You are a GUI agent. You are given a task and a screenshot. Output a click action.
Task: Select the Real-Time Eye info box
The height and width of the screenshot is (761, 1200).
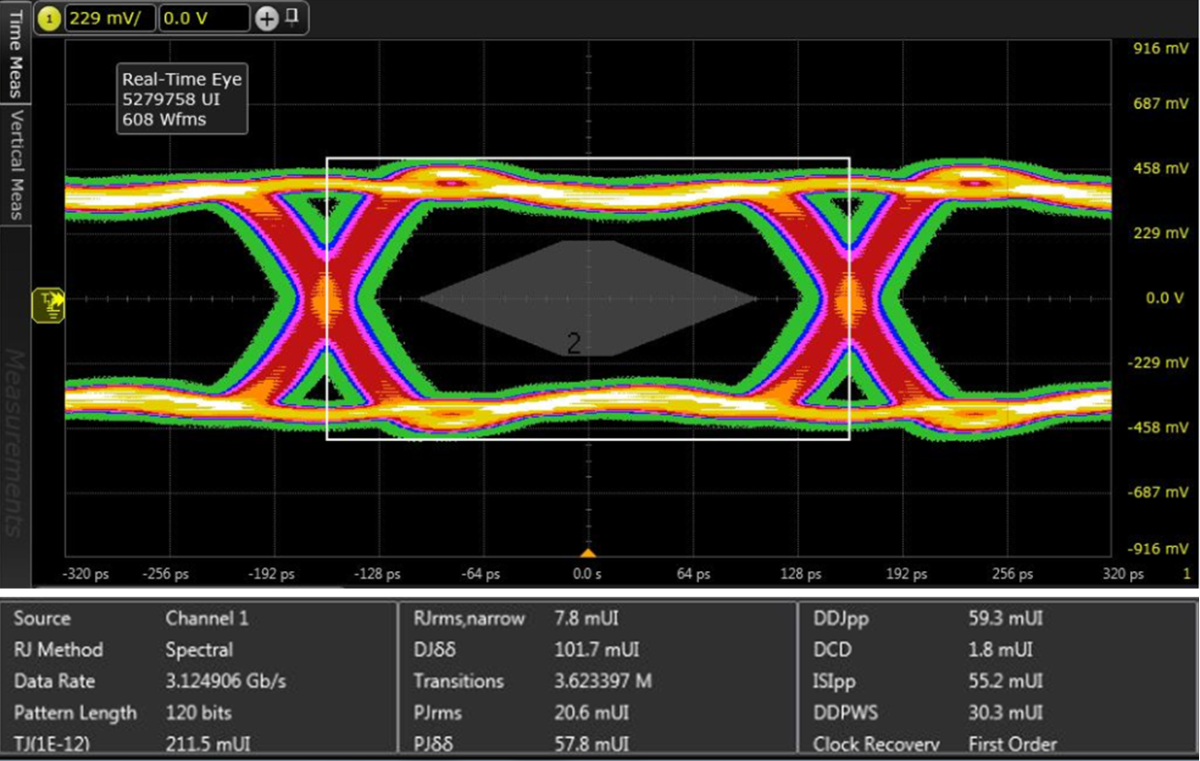182,99
